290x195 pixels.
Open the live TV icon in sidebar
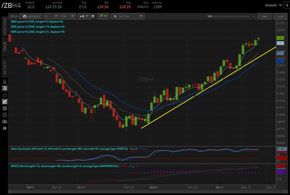(x=5, y=95)
